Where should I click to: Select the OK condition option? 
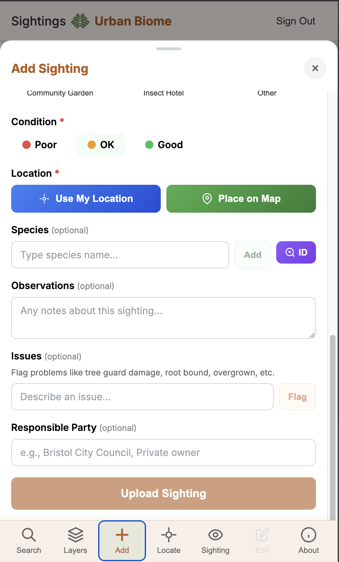point(101,145)
